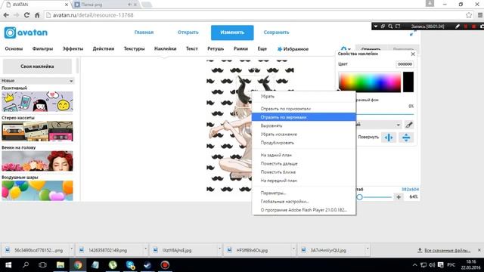Select the Воздушные шары sticker thumbnail
Screen dimensions: 484x272
click(x=37, y=190)
